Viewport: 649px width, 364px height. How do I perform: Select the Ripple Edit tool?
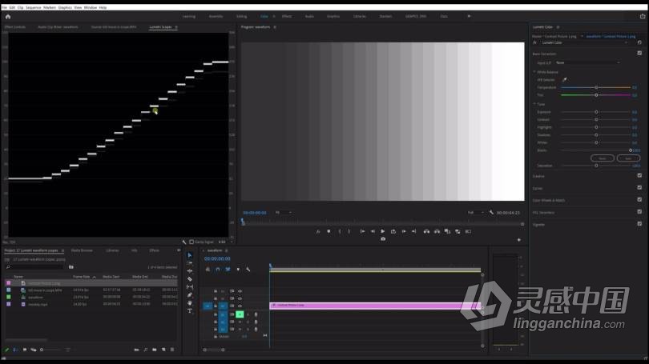[x=190, y=270]
